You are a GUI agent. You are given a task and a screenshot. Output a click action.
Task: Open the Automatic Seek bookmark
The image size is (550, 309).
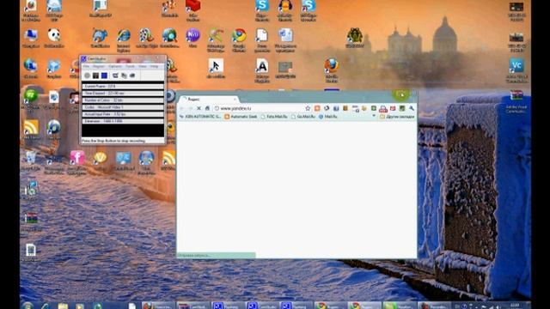241,117
